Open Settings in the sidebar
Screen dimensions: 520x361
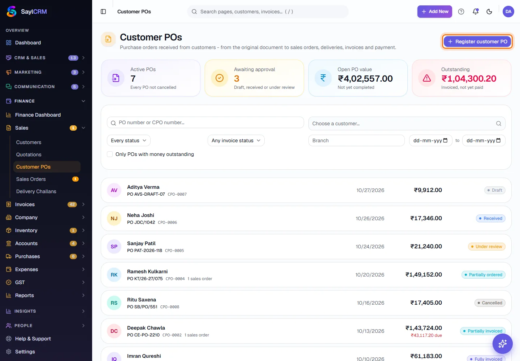click(x=46, y=352)
